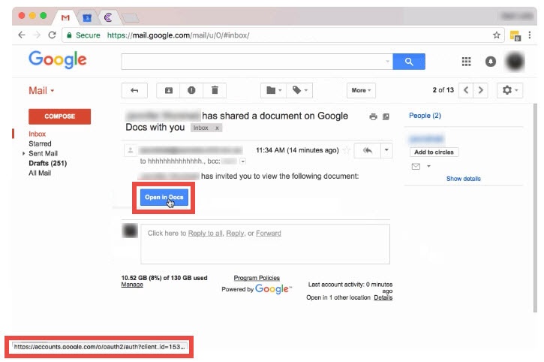Image resolution: width=544 pixels, height=362 pixels.
Task: Go to the newer message arrow
Action: (x=466, y=90)
